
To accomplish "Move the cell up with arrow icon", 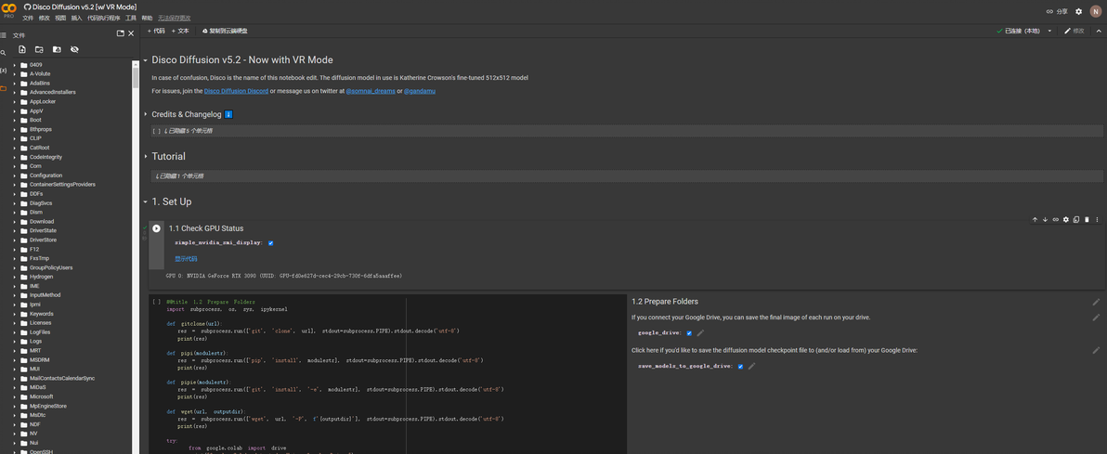I will tap(1035, 220).
